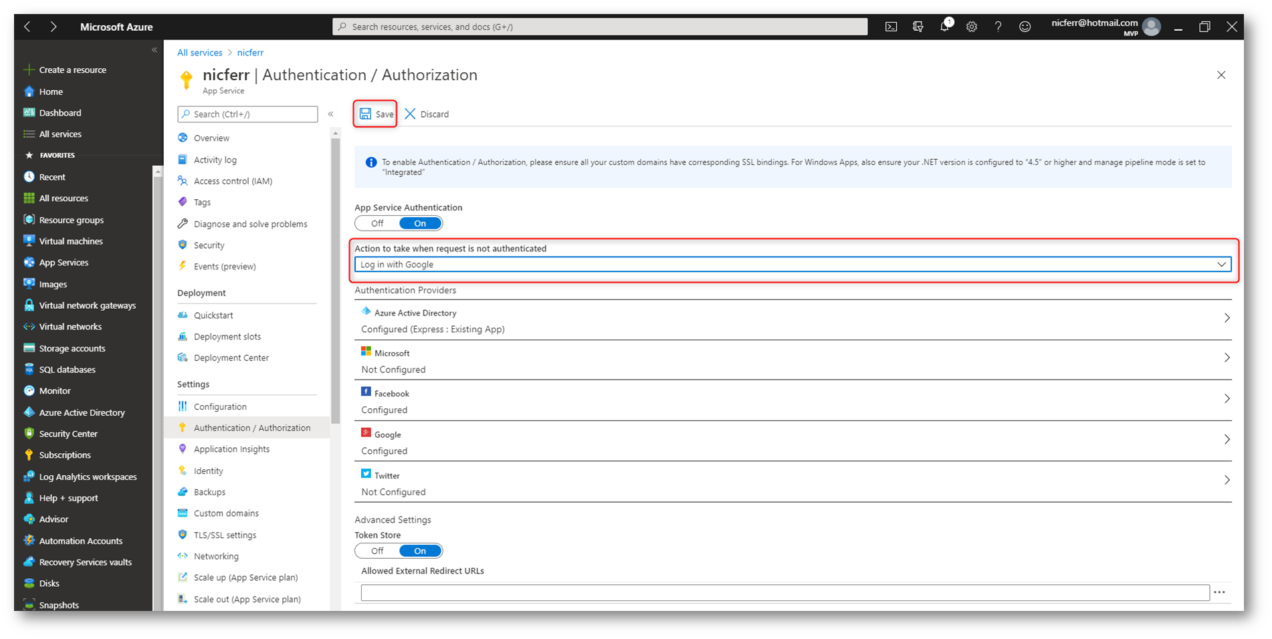
Task: Click the Security Center shield icon
Action: coord(29,433)
